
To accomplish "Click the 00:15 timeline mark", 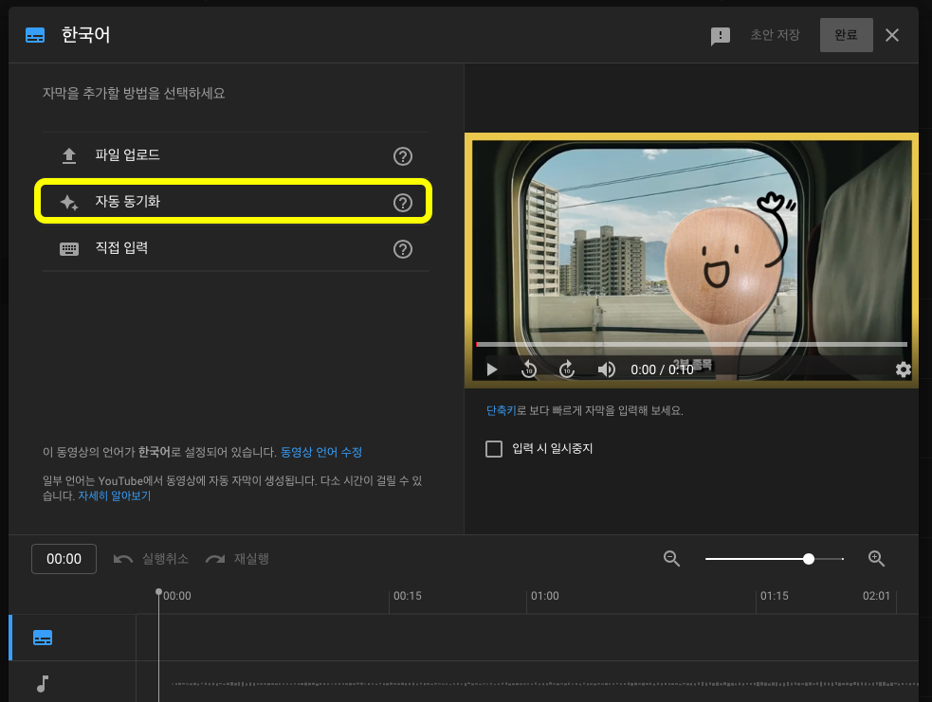I will (x=407, y=596).
